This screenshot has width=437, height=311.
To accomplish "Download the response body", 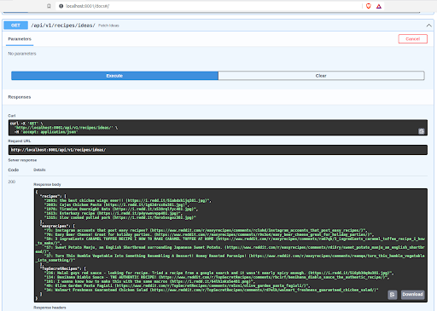I will click(x=412, y=294).
